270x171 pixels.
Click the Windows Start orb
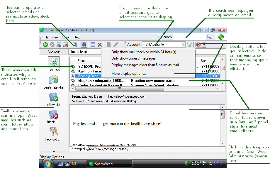pyautogui.click(x=48, y=164)
